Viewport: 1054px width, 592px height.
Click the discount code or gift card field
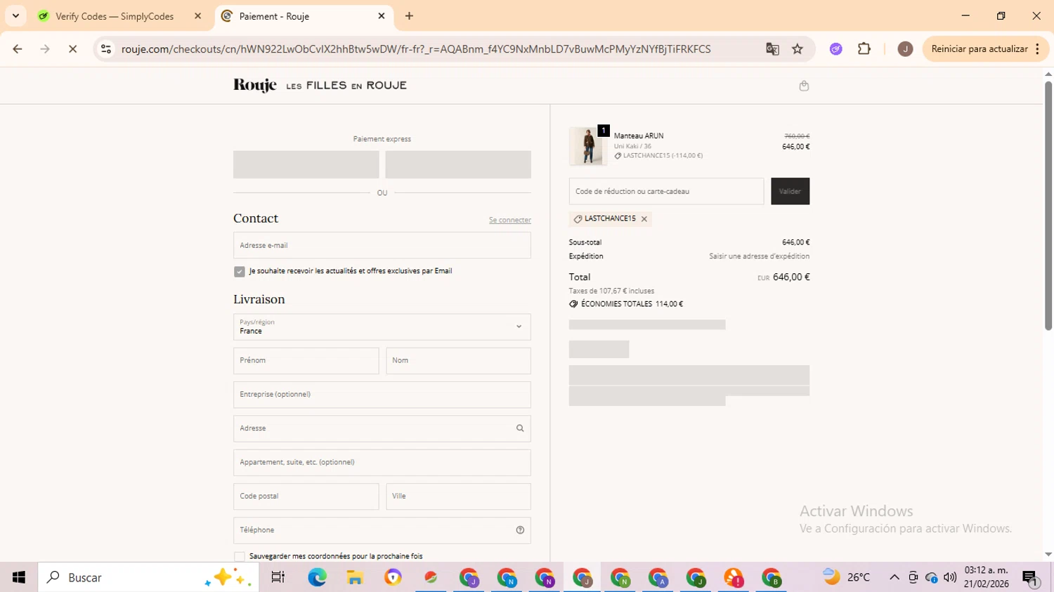coord(666,191)
